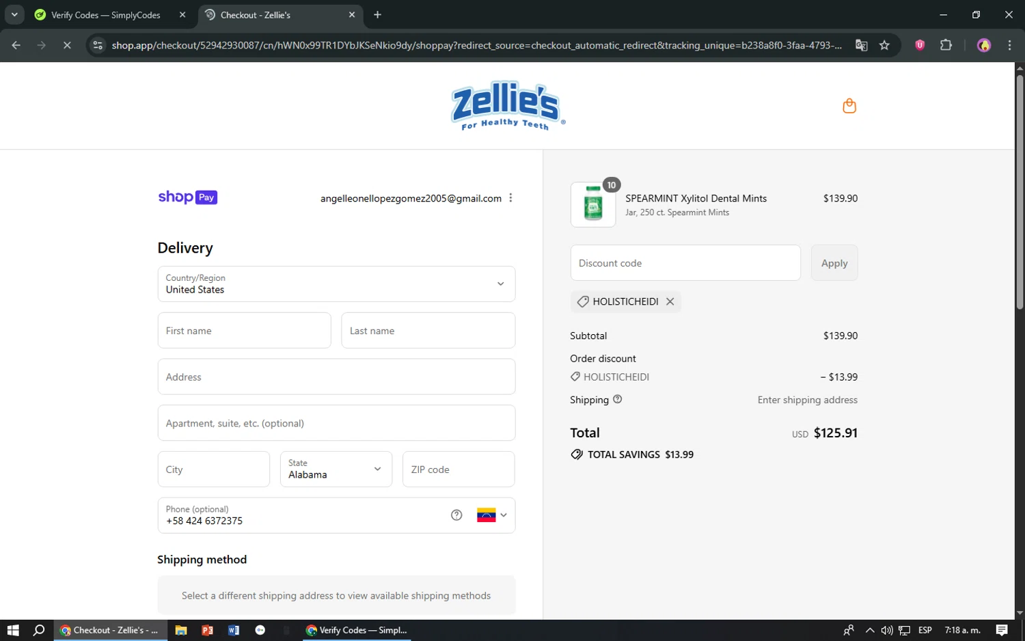Open the red shield extension icon
1025x641 pixels.
pos(920,45)
